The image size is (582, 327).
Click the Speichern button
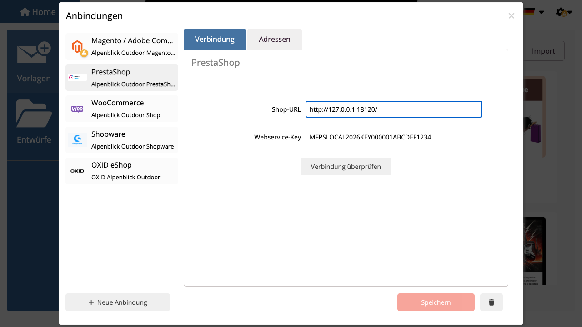[436, 302]
